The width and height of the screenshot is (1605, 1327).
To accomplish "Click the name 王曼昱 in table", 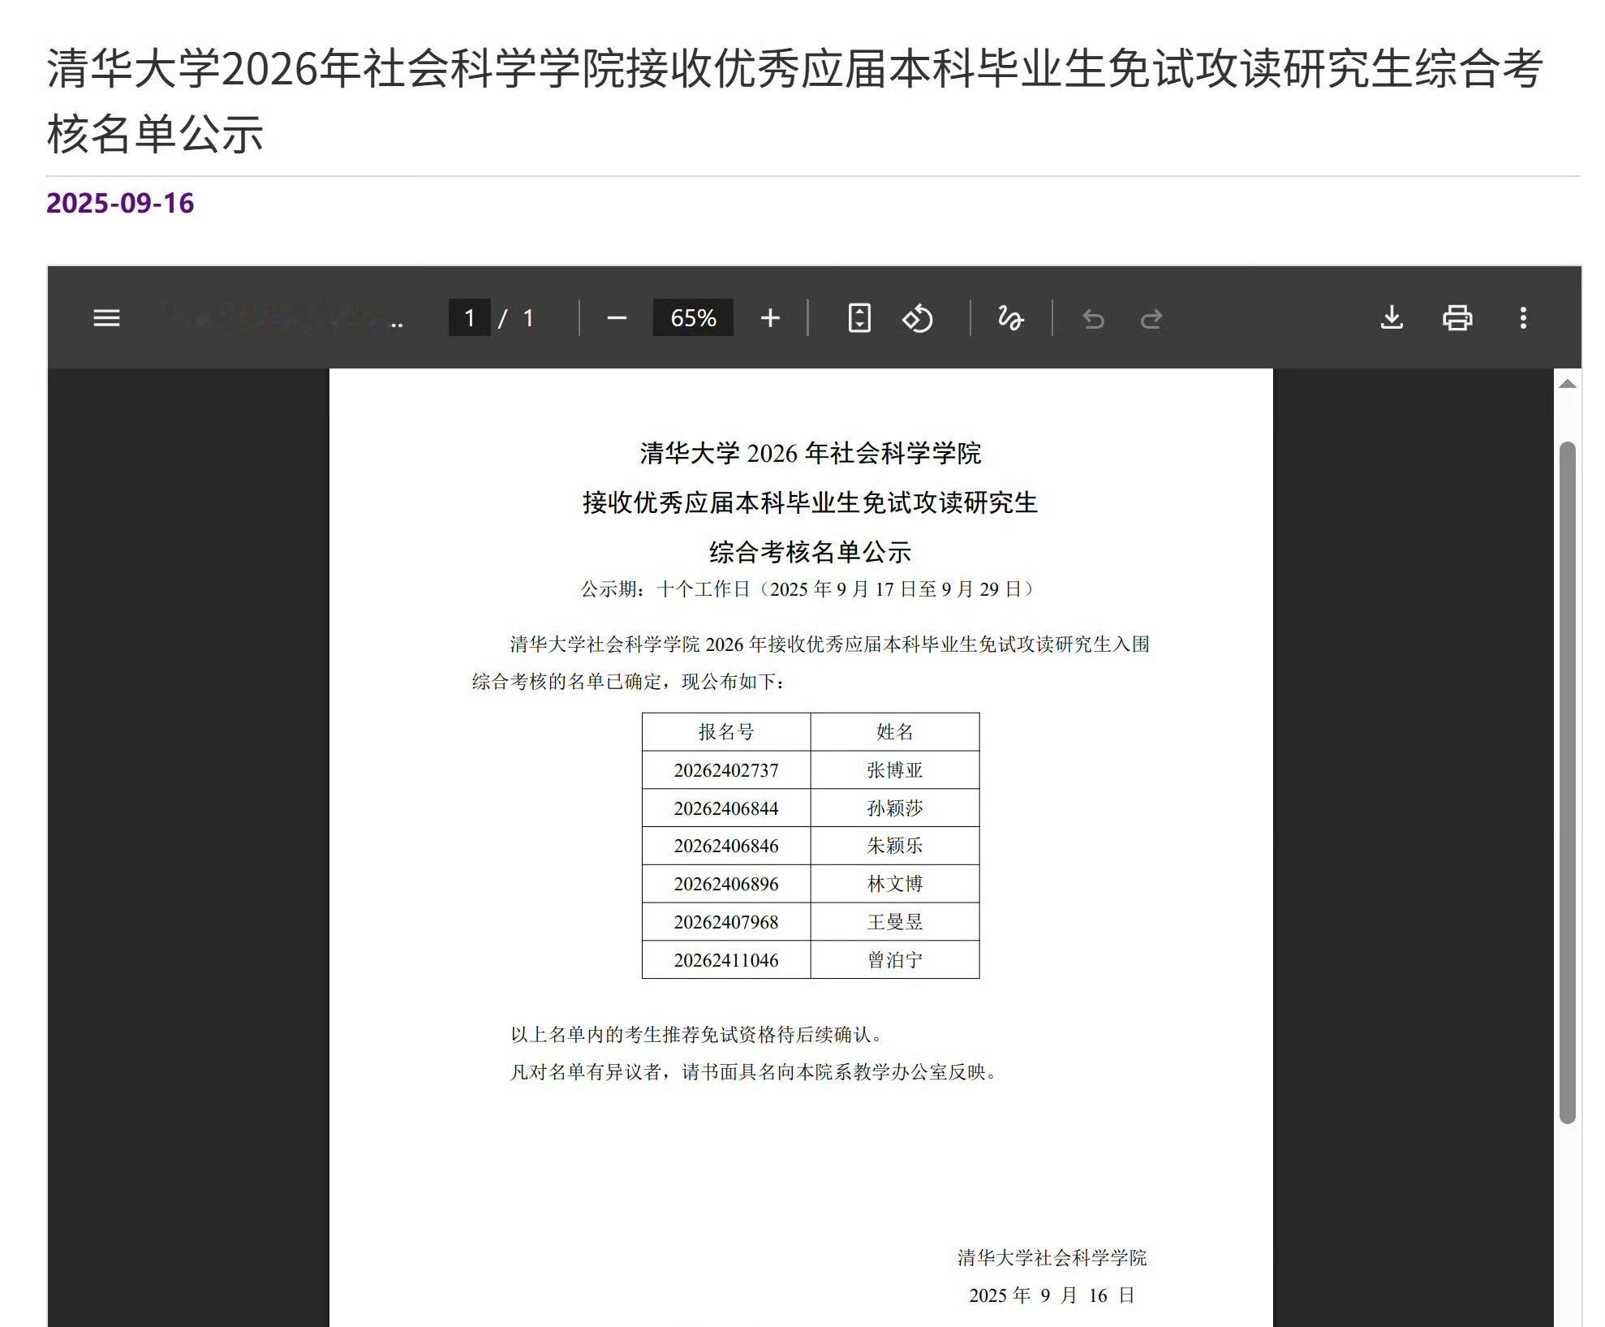I will (895, 922).
